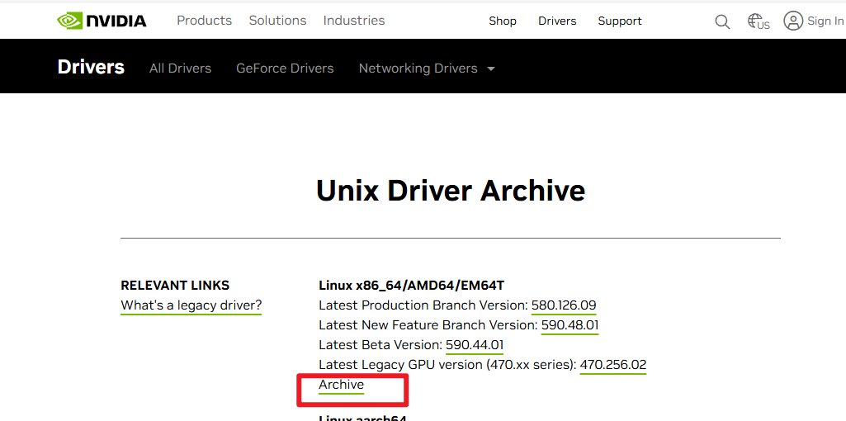Click the Drivers section heading
846x421 pixels.
pyautogui.click(x=91, y=68)
